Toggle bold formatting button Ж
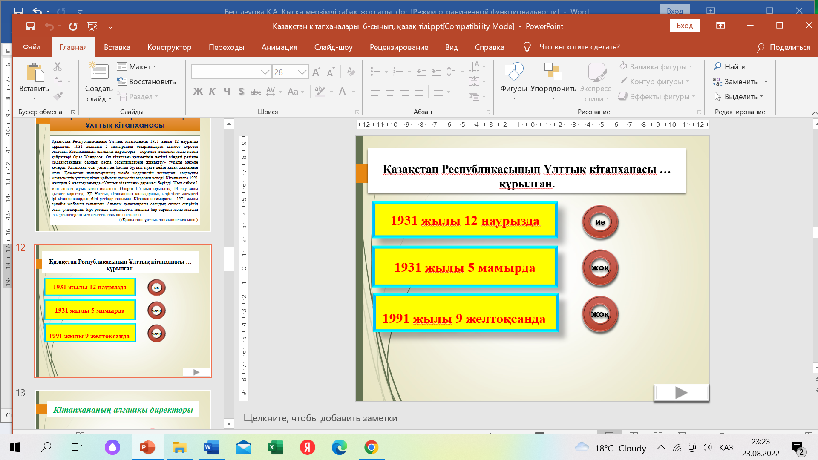Viewport: 818px width, 460px height. [198, 91]
